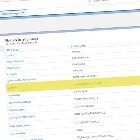Click the Fields & Relationships heading
Image resolution: width=140 pixels, height=140 pixels.
(x=22, y=40)
